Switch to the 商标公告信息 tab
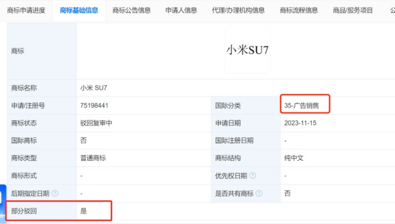Screen dimensions: 395x224 coord(132,10)
